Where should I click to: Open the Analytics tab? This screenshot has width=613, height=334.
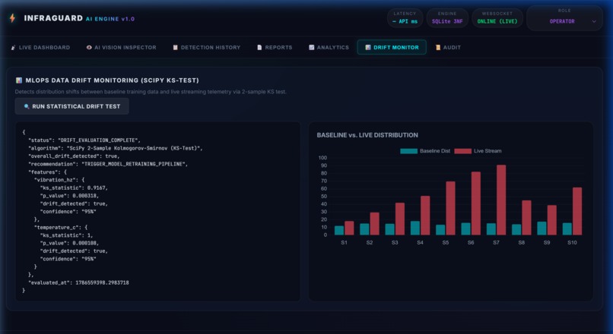pos(329,48)
